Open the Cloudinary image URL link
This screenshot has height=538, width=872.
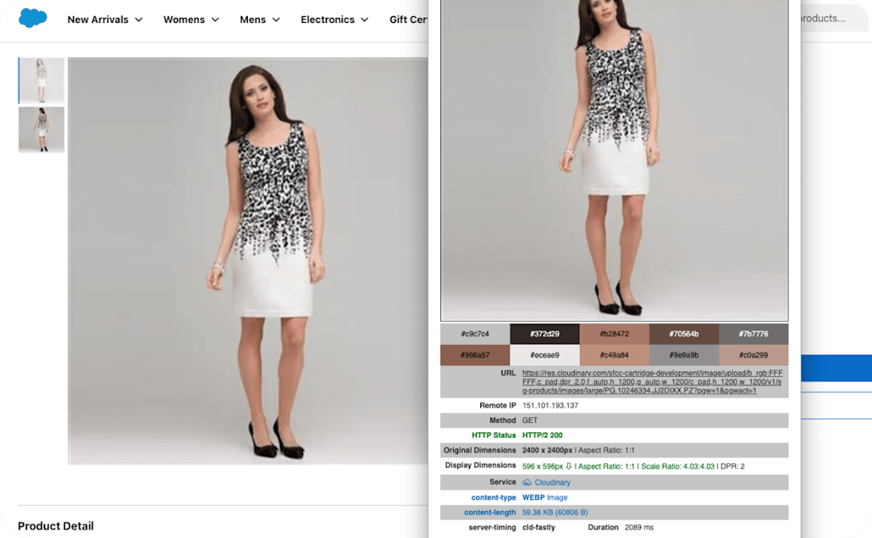(x=652, y=382)
